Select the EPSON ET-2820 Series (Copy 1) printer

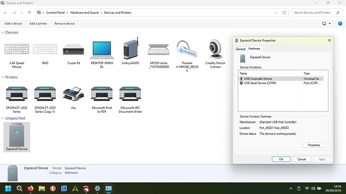click(x=45, y=94)
